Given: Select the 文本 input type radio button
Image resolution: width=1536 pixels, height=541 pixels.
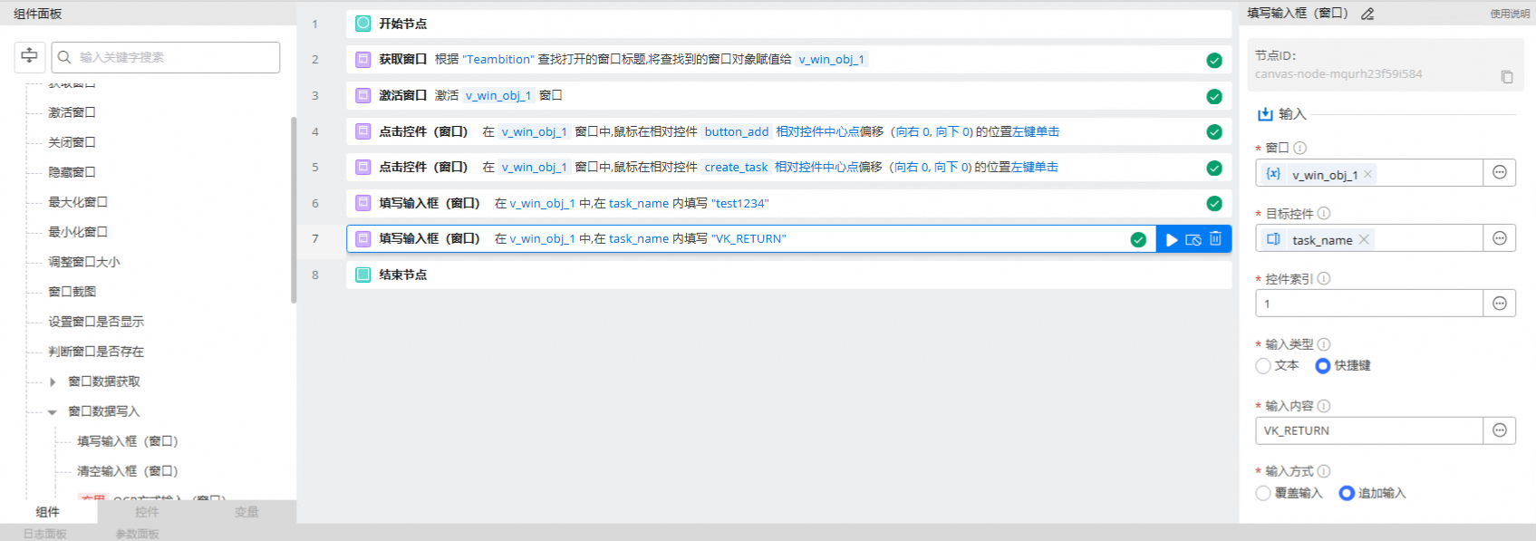Looking at the screenshot, I should (1263, 366).
